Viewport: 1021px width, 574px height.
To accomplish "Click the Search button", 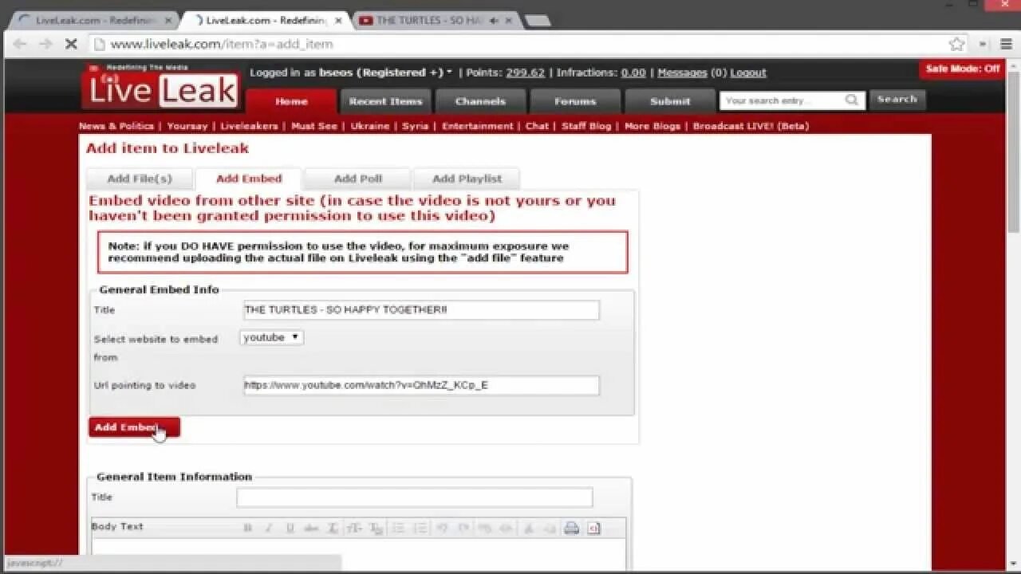I will [x=897, y=100].
